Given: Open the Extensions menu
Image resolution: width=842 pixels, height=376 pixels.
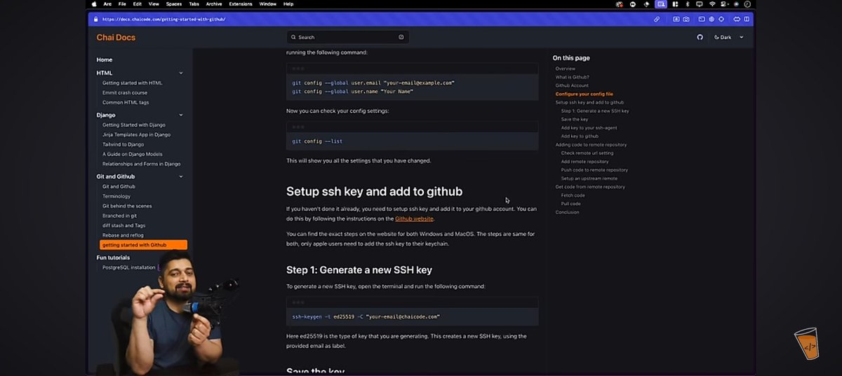Looking at the screenshot, I should click(241, 4).
